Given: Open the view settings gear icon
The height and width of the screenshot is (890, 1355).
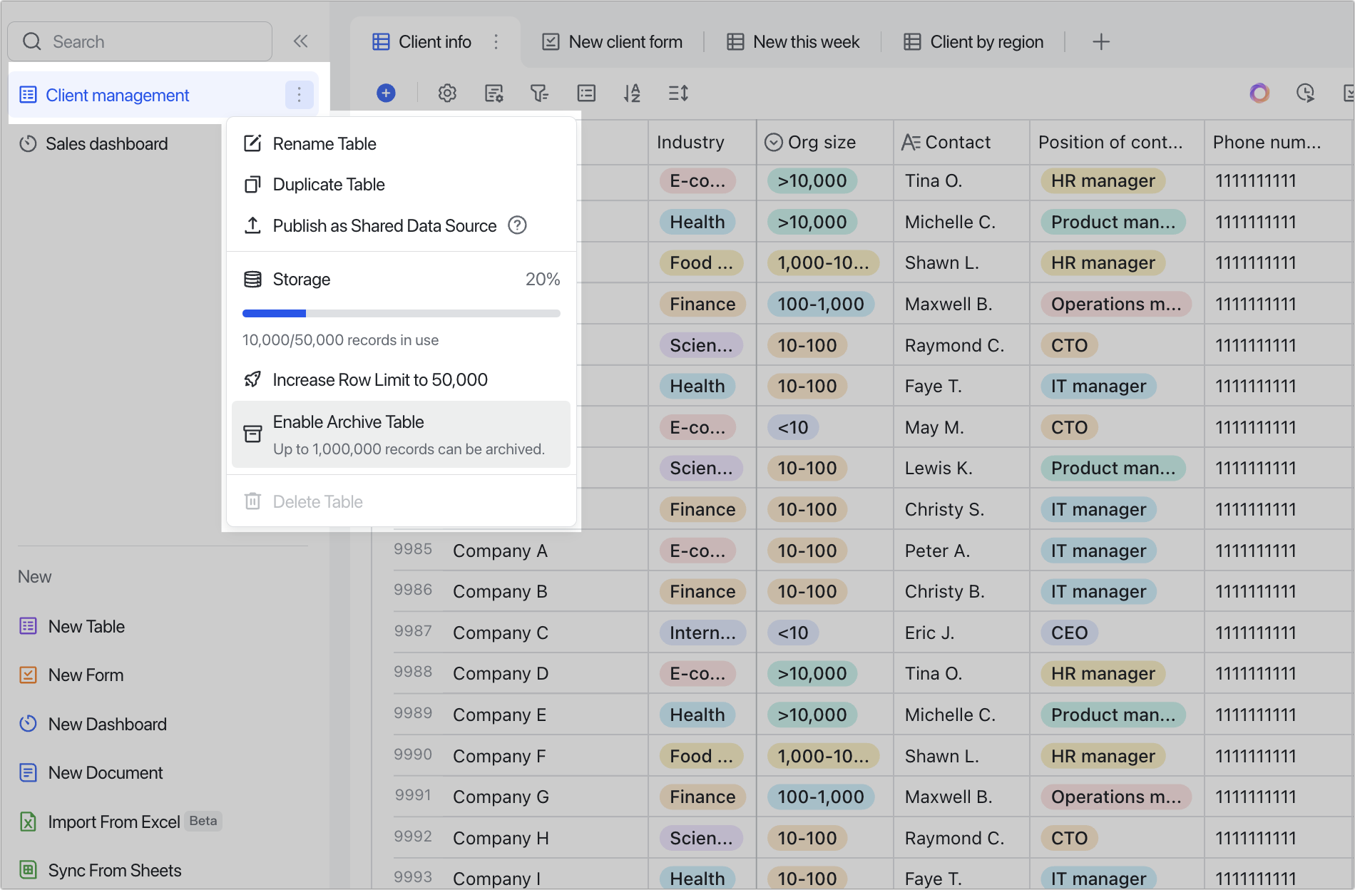Looking at the screenshot, I should click(447, 93).
